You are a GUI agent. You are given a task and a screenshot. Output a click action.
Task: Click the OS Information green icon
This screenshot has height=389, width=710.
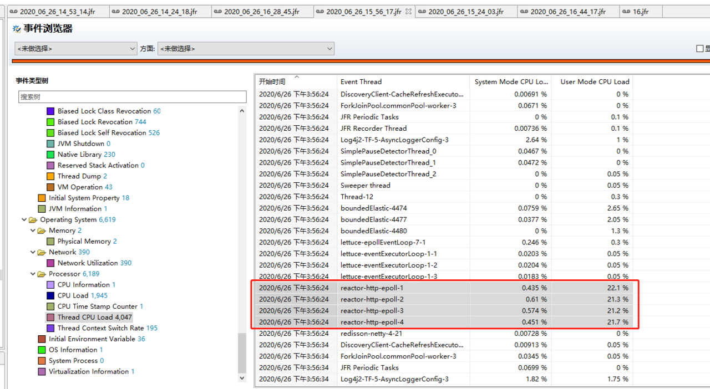pos(42,350)
